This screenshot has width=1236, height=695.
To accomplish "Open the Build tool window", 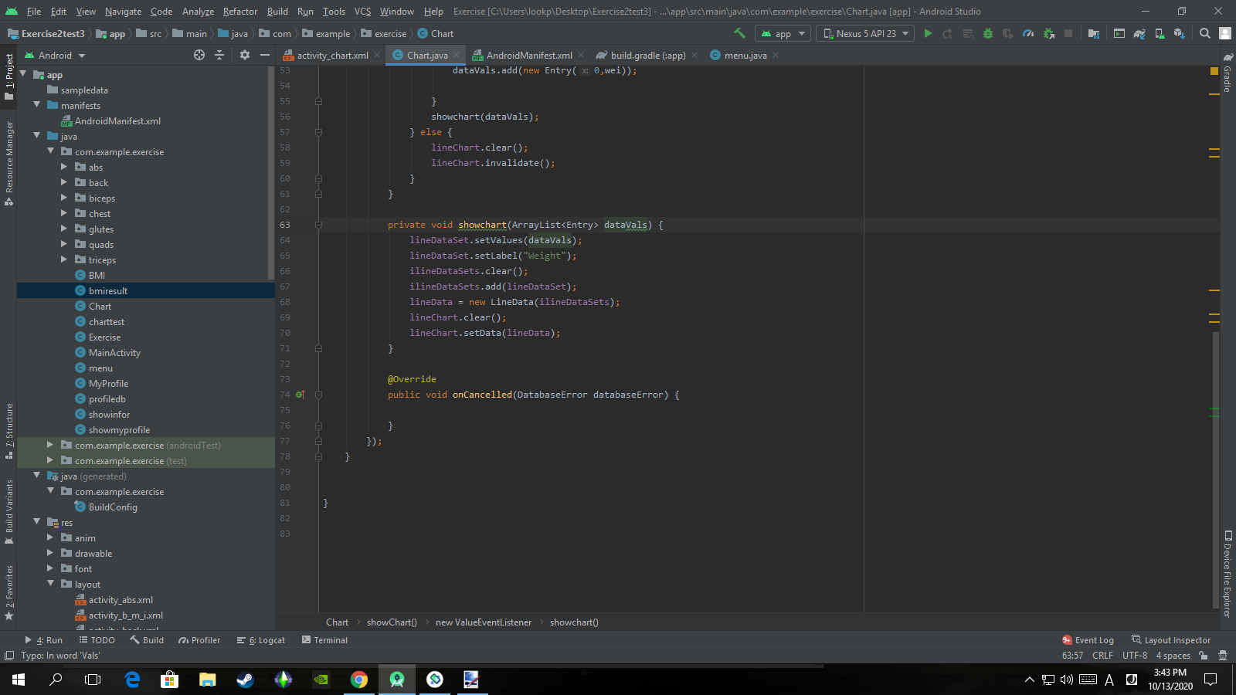I will [x=147, y=640].
